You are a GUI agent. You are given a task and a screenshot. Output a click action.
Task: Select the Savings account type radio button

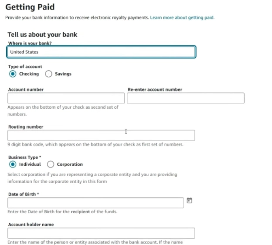click(49, 74)
